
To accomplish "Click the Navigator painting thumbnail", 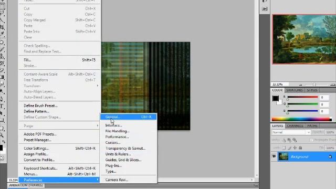I will (x=304, y=39).
